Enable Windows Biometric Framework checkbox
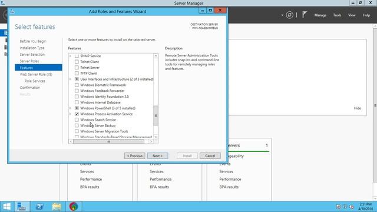The image size is (377, 212). pyautogui.click(x=77, y=85)
